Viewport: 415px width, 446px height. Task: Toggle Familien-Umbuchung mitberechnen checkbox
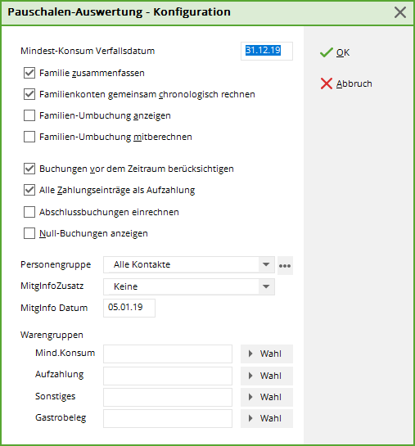click(x=29, y=137)
